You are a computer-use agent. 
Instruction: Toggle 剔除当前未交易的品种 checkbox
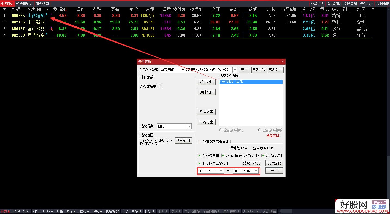pyautogui.click(x=223, y=156)
